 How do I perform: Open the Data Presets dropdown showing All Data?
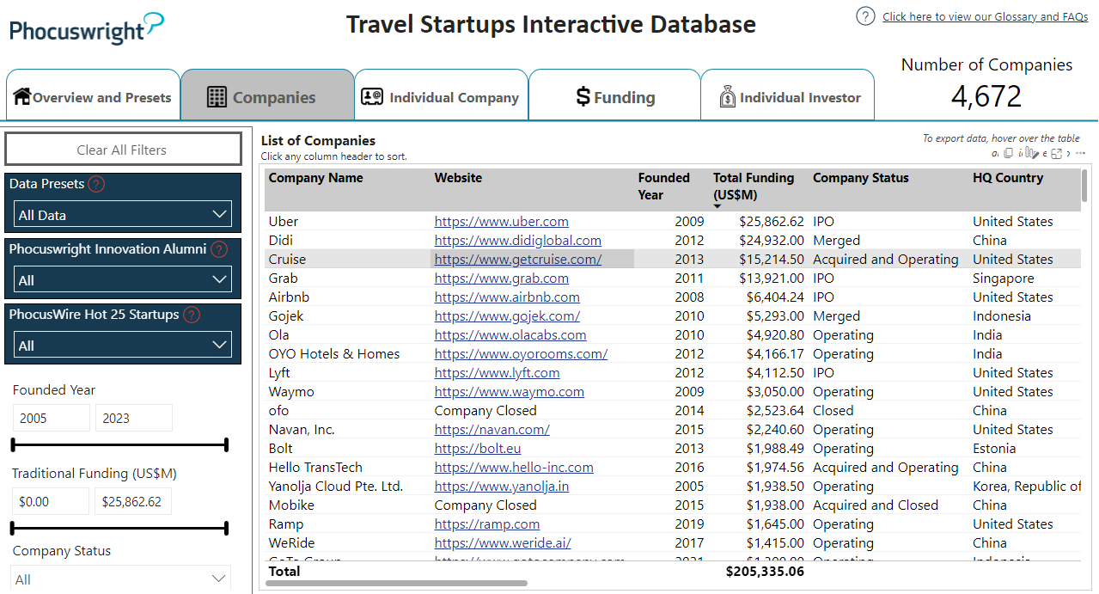click(x=121, y=213)
